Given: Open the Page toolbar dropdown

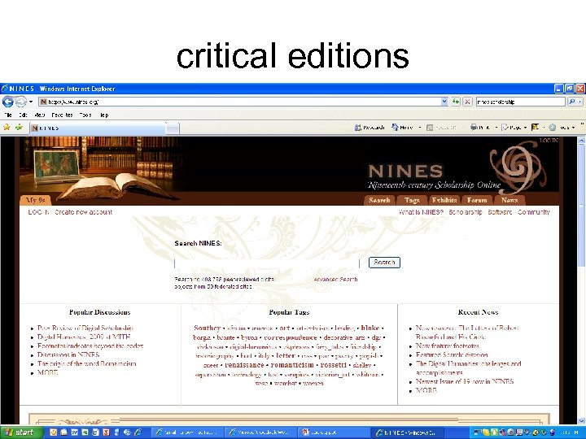Looking at the screenshot, I should pos(514,128).
